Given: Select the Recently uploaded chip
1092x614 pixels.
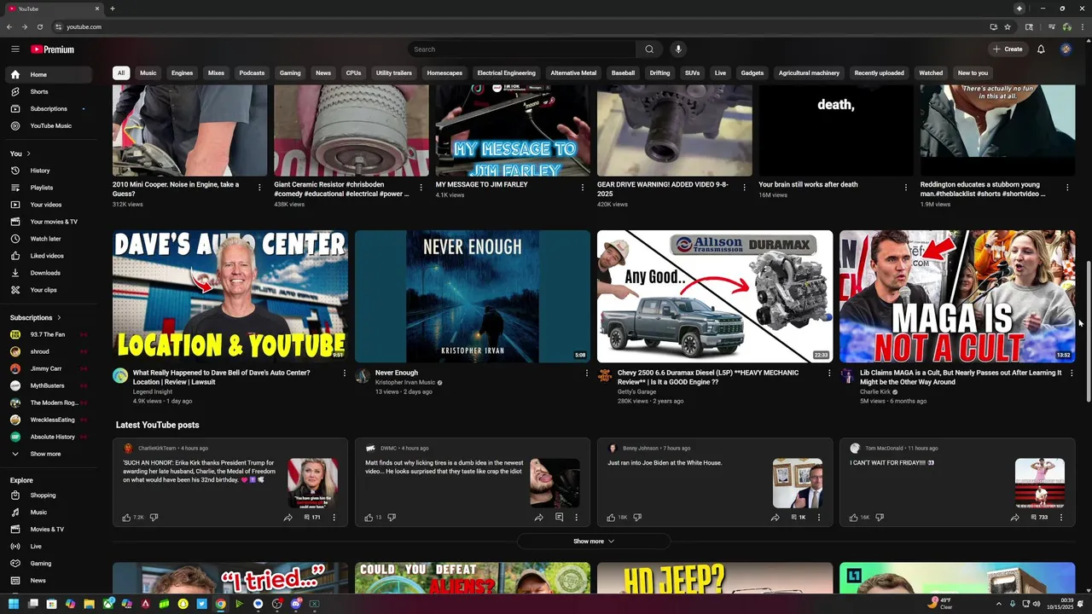Looking at the screenshot, I should (880, 73).
